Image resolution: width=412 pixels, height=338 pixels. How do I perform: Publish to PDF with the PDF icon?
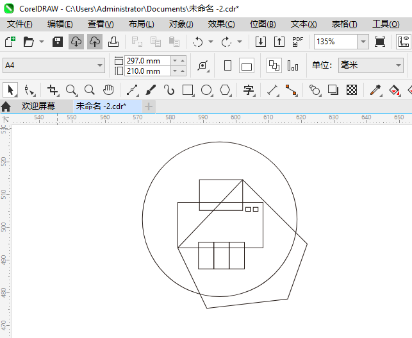[298, 42]
